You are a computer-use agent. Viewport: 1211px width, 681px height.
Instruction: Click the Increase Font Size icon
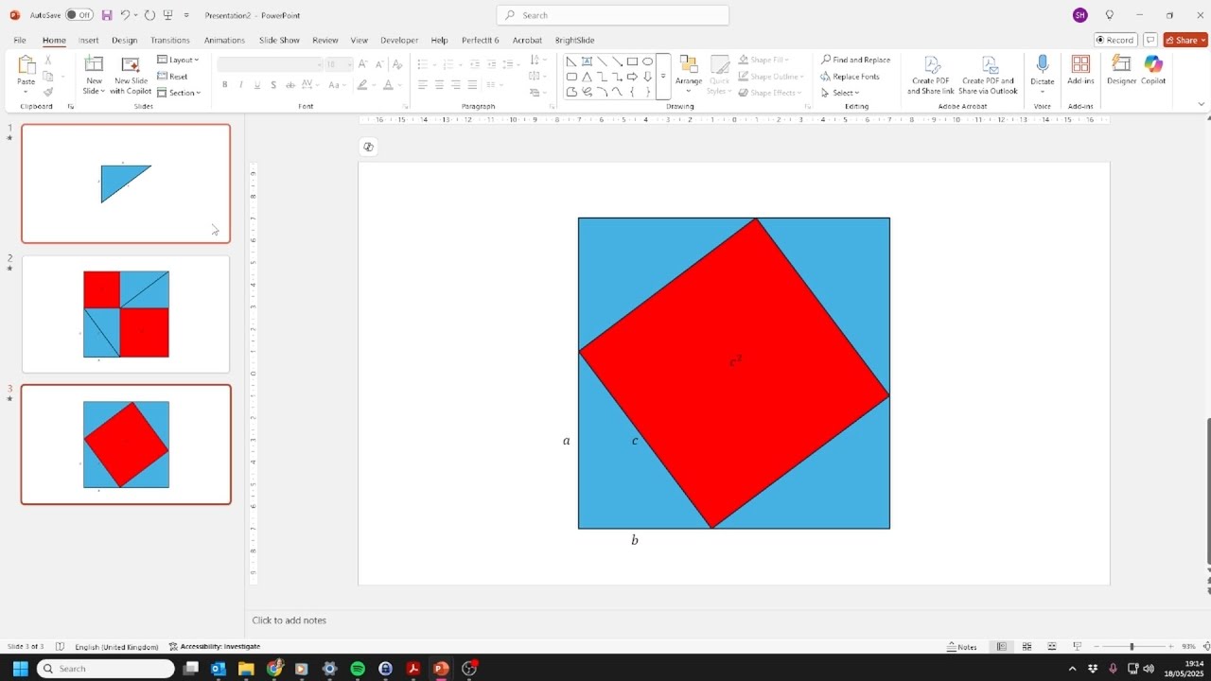tap(363, 64)
